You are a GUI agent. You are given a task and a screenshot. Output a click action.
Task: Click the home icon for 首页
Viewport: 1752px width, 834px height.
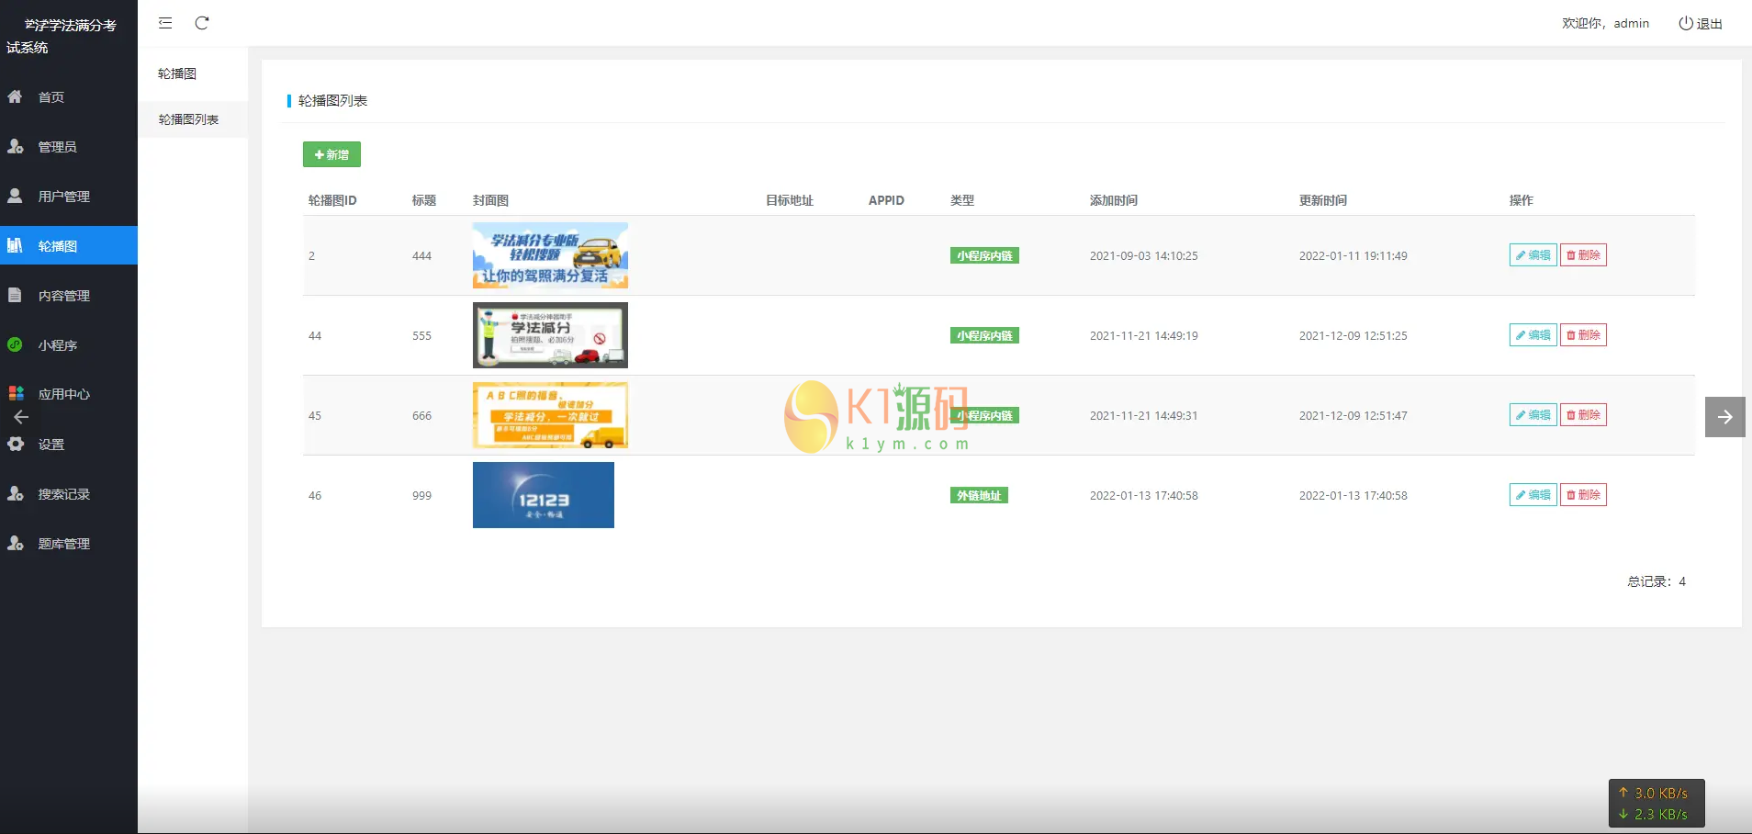pyautogui.click(x=15, y=96)
